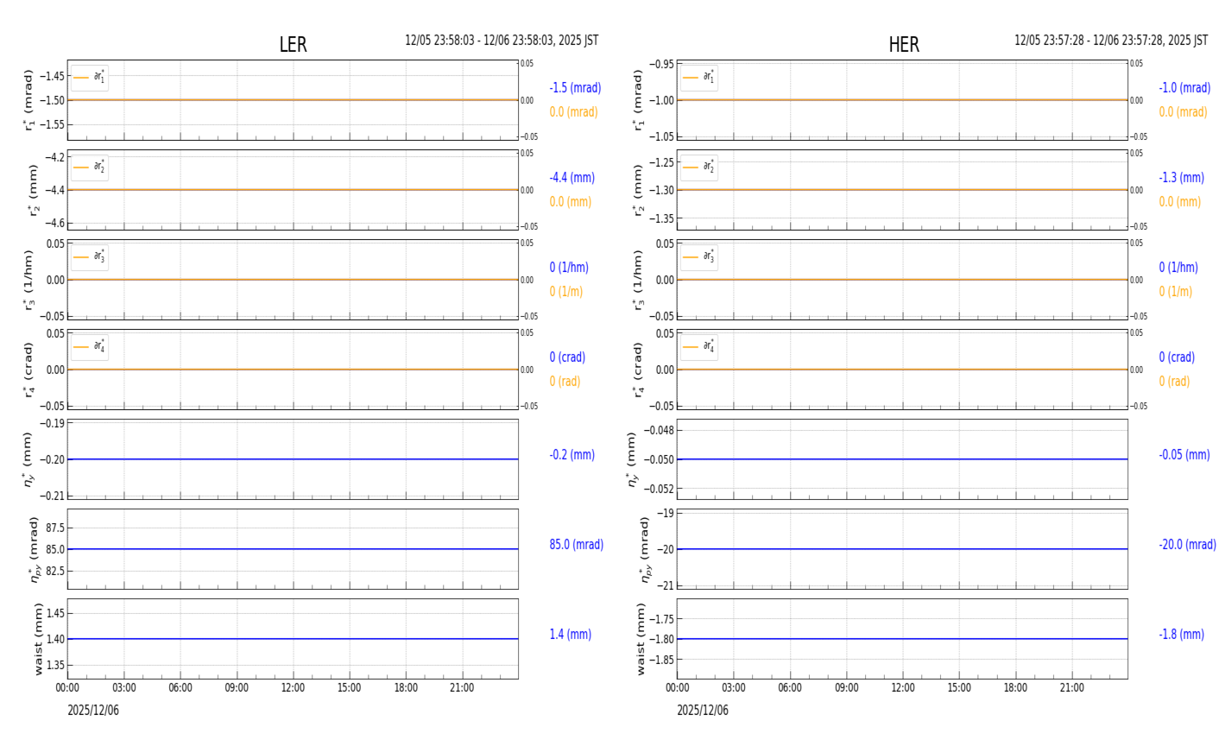Click the orange 0.0 (mrad) value beside LER
The width and height of the screenshot is (1219, 746).
pyautogui.click(x=573, y=112)
